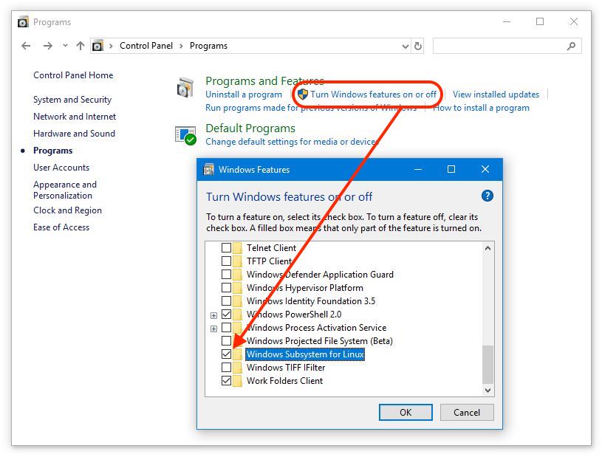Confirm with OK button

406,413
